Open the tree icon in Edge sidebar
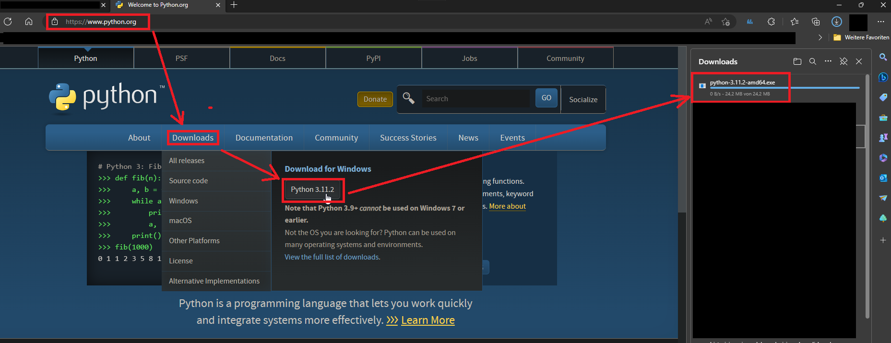 [883, 218]
